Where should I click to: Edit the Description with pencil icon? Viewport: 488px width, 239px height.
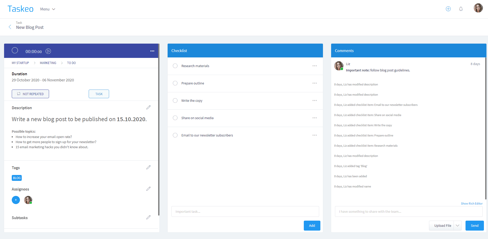(148, 108)
